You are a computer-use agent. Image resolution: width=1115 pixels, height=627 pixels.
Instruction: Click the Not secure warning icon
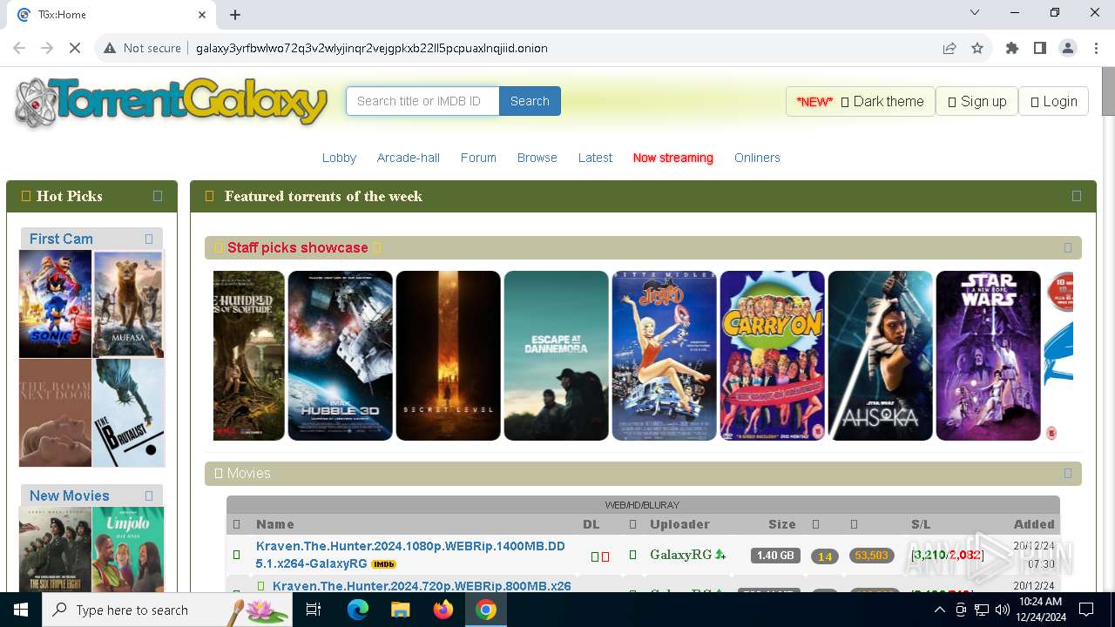click(110, 48)
